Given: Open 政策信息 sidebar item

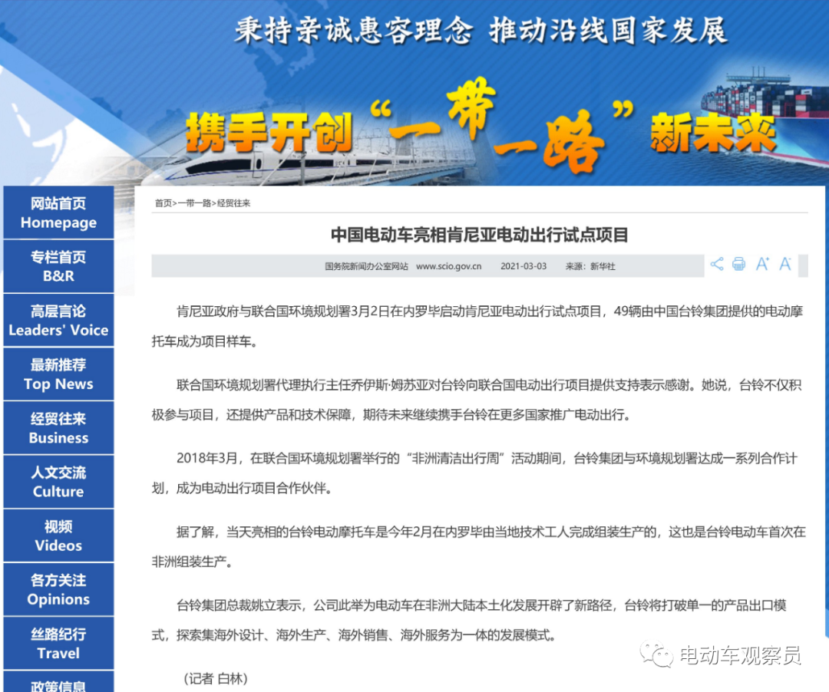Looking at the screenshot, I should pyautogui.click(x=58, y=682).
